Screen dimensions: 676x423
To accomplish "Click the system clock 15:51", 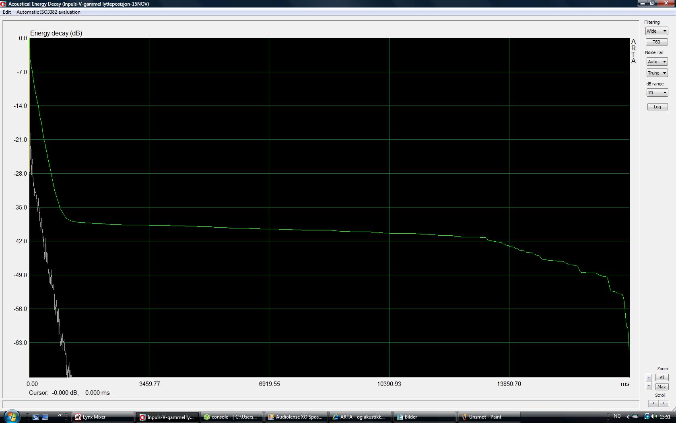I will (x=665, y=417).
